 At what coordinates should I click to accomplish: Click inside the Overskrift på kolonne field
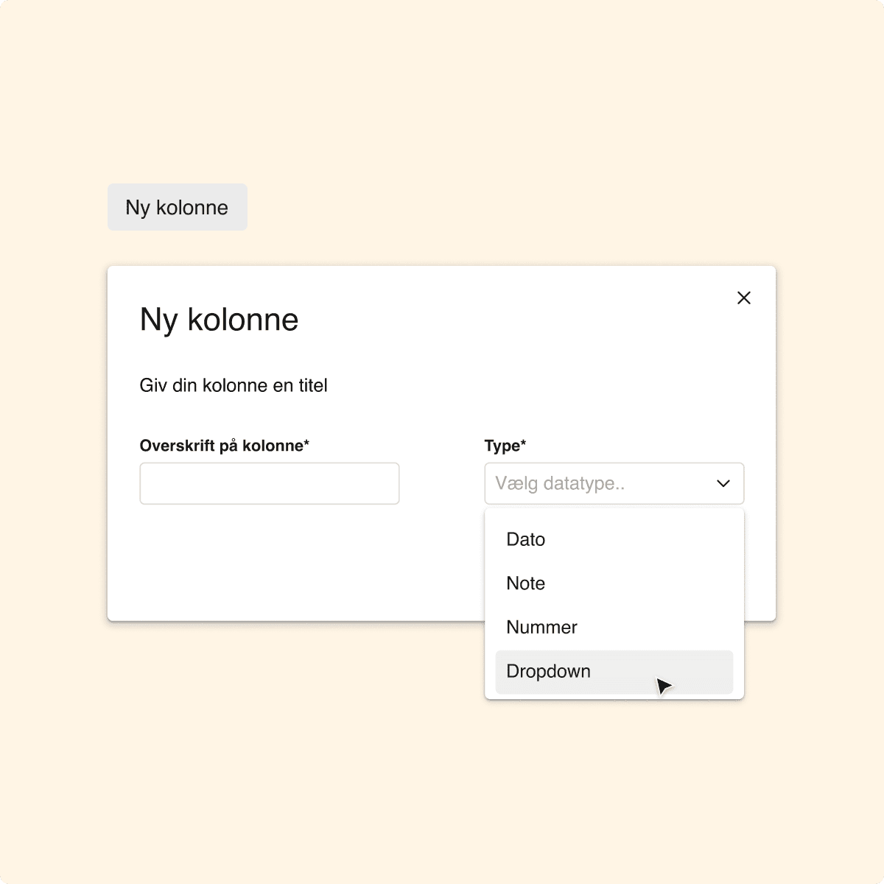point(269,483)
